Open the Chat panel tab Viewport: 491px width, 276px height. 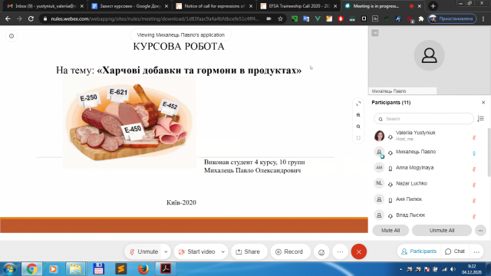pos(455,251)
